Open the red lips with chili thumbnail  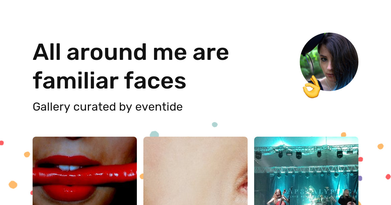85,171
